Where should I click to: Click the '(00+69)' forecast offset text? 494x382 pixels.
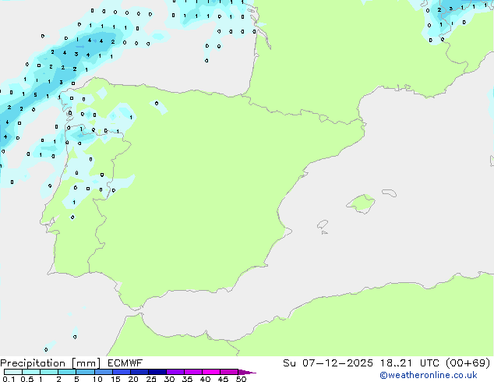[468, 363]
